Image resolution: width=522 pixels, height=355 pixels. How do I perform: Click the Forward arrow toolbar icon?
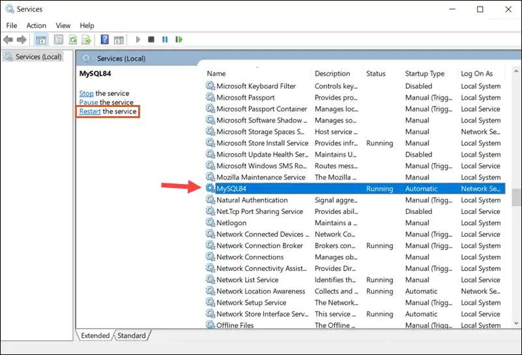pyautogui.click(x=22, y=40)
